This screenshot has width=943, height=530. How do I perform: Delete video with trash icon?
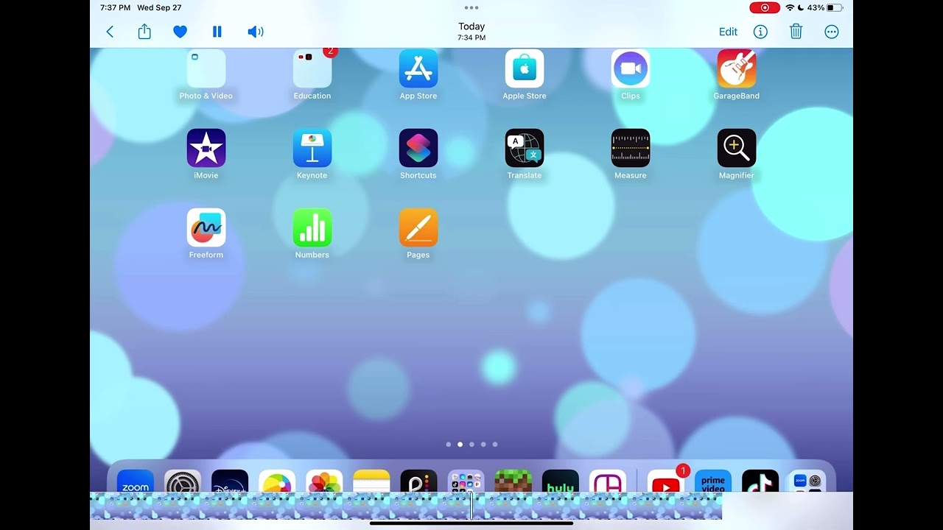click(796, 32)
